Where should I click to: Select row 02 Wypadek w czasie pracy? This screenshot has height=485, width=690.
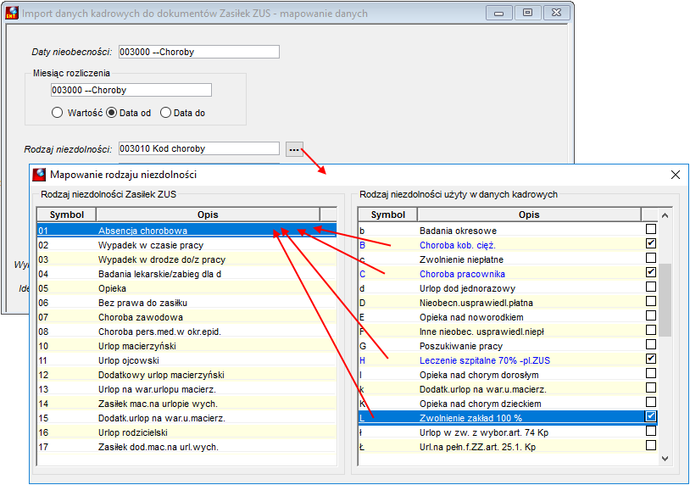tap(186, 245)
